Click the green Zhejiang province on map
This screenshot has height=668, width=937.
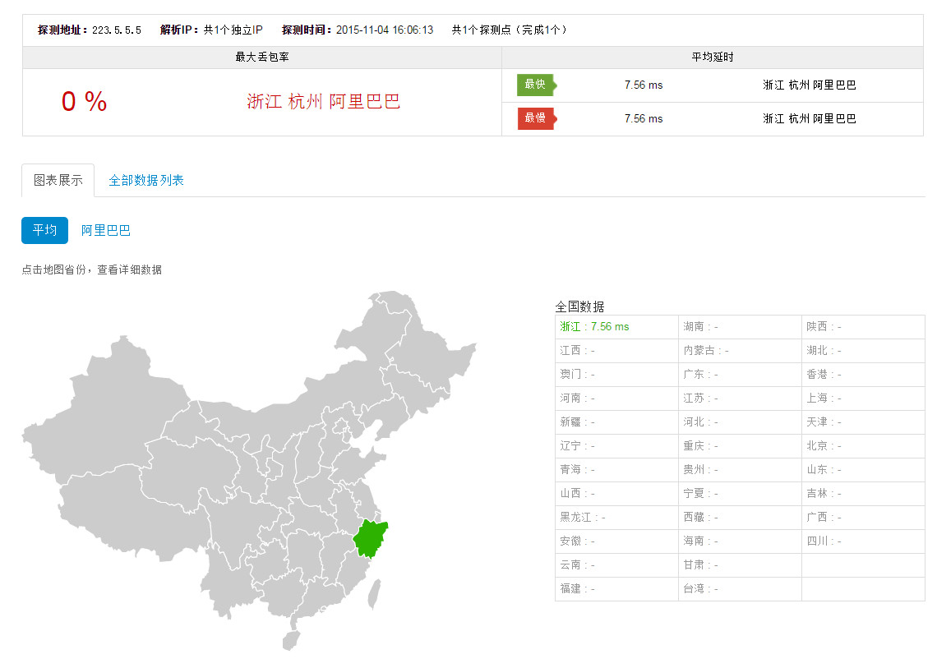point(370,539)
